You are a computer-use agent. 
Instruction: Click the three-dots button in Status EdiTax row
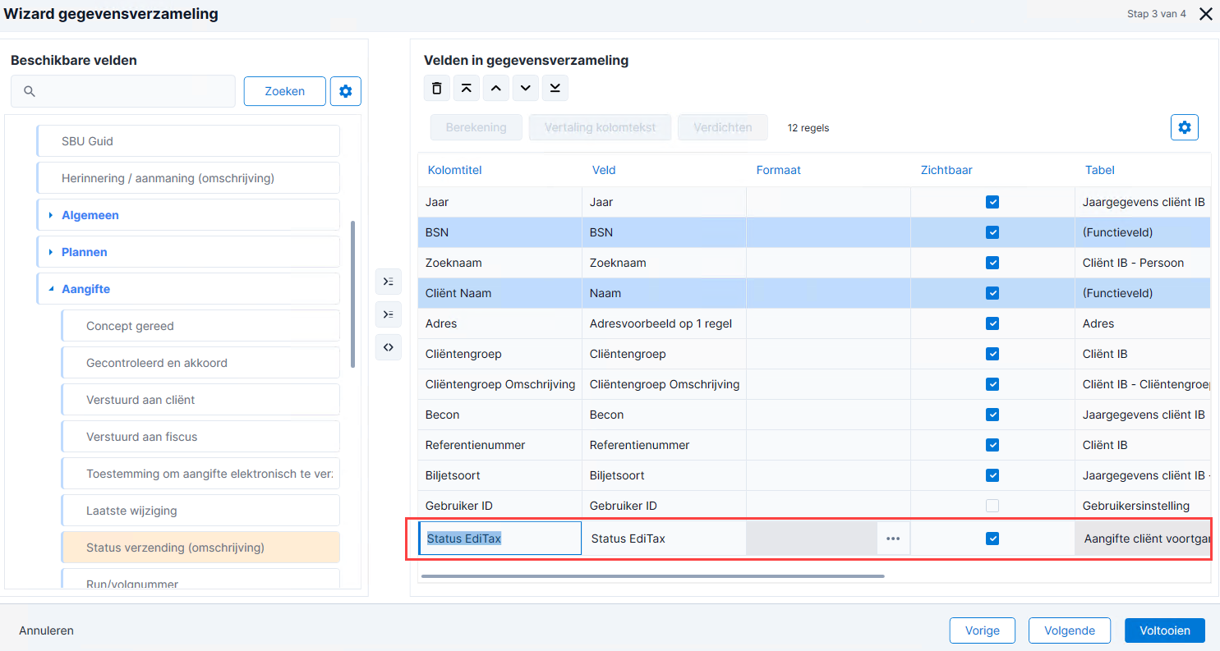(x=893, y=539)
